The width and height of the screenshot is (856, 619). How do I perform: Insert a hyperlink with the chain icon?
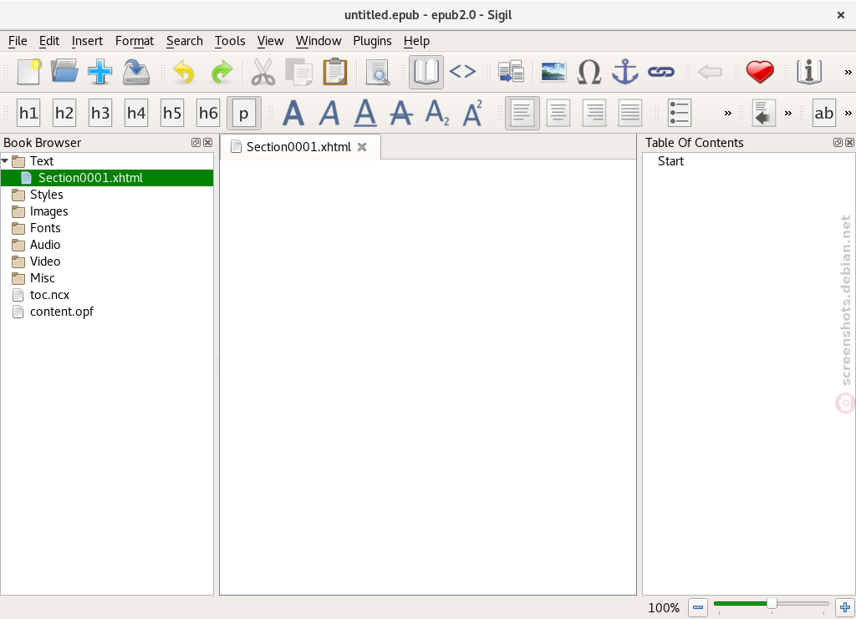pyautogui.click(x=661, y=72)
